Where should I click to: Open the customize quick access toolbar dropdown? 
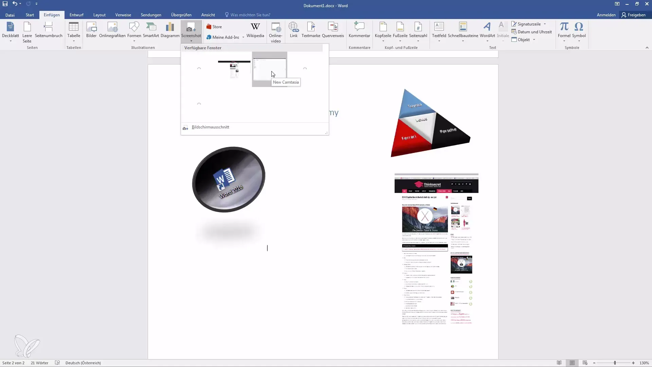point(36,4)
